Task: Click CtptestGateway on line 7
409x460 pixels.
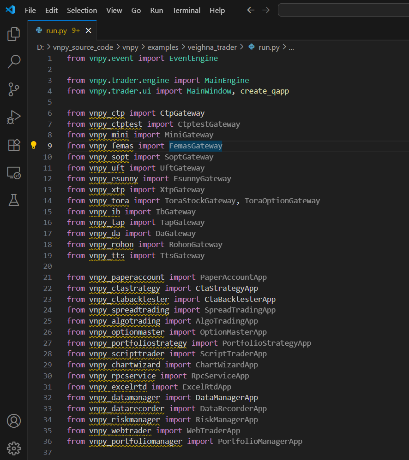Action: [x=209, y=124]
